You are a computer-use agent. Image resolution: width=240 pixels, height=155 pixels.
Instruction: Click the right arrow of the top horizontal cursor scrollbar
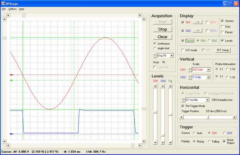140,15
